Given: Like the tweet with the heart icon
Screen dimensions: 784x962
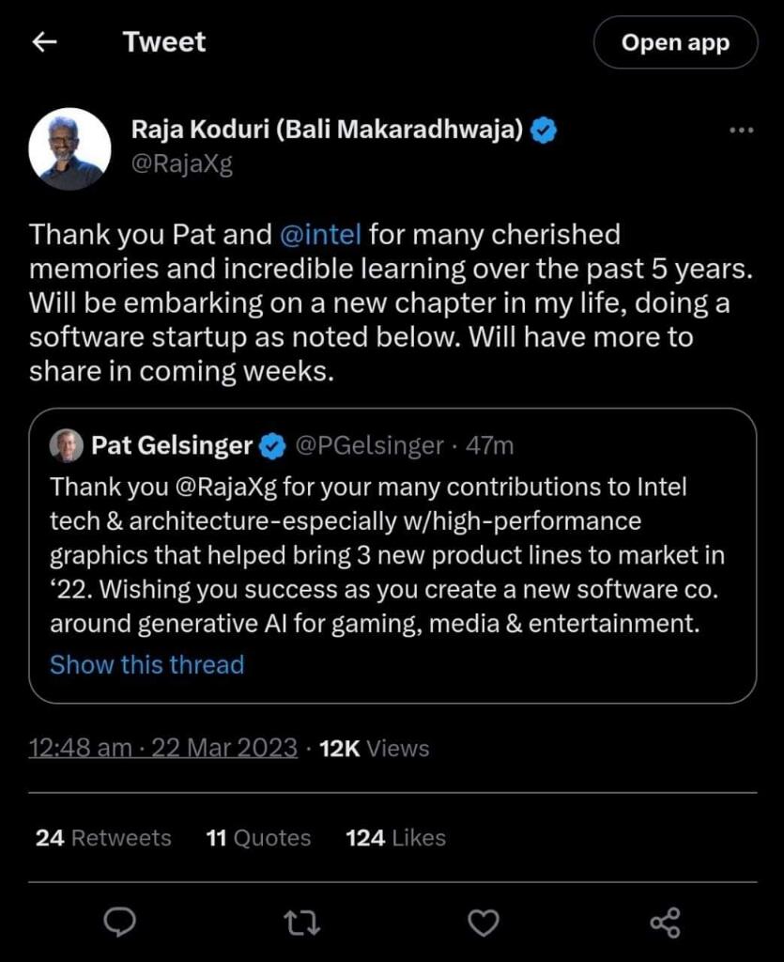Looking at the screenshot, I should click(484, 923).
